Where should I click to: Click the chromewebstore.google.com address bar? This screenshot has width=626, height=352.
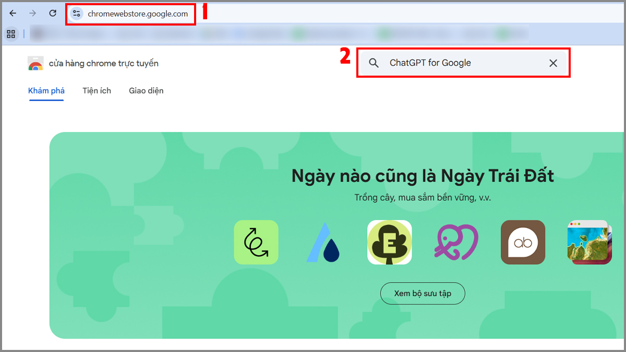[138, 14]
